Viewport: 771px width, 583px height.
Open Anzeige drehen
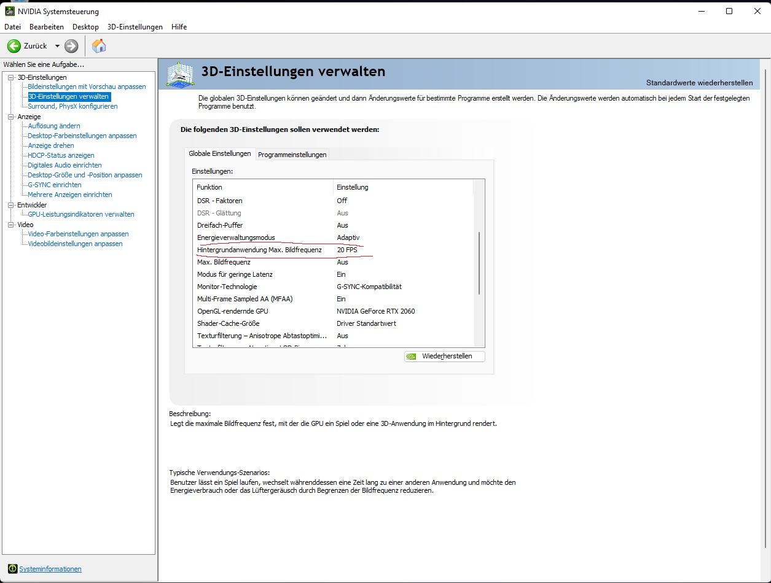point(51,145)
